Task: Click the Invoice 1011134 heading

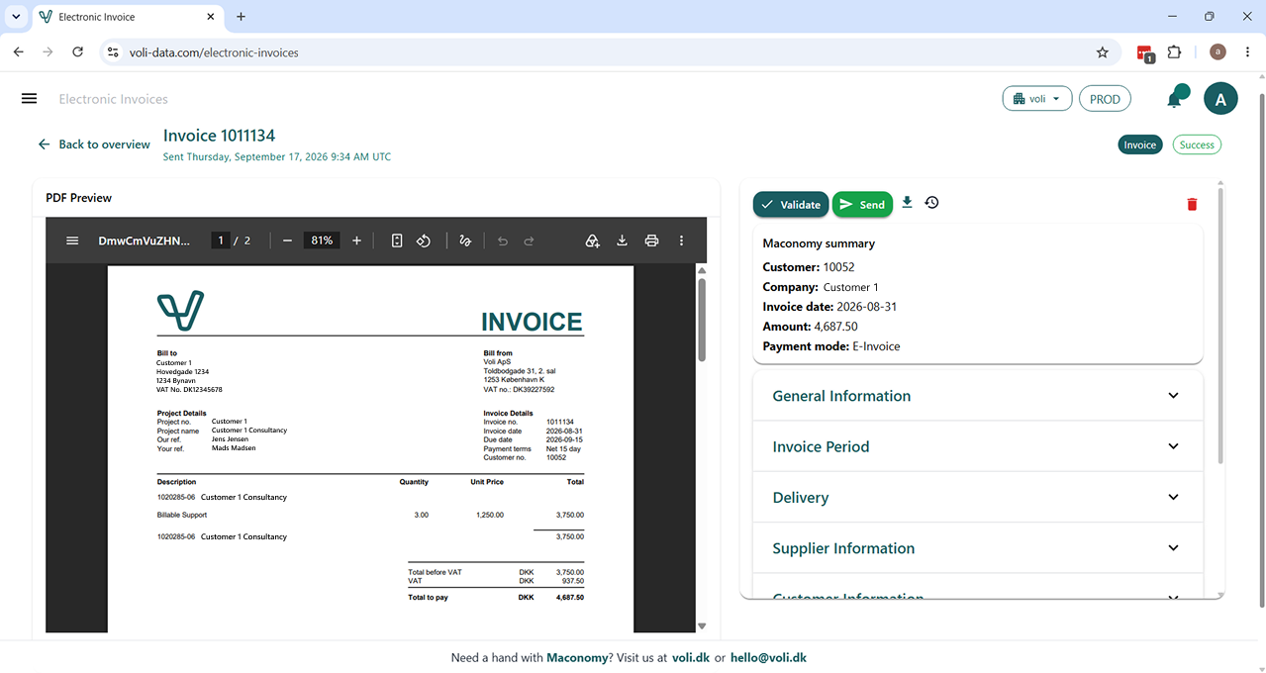Action: pyautogui.click(x=219, y=136)
